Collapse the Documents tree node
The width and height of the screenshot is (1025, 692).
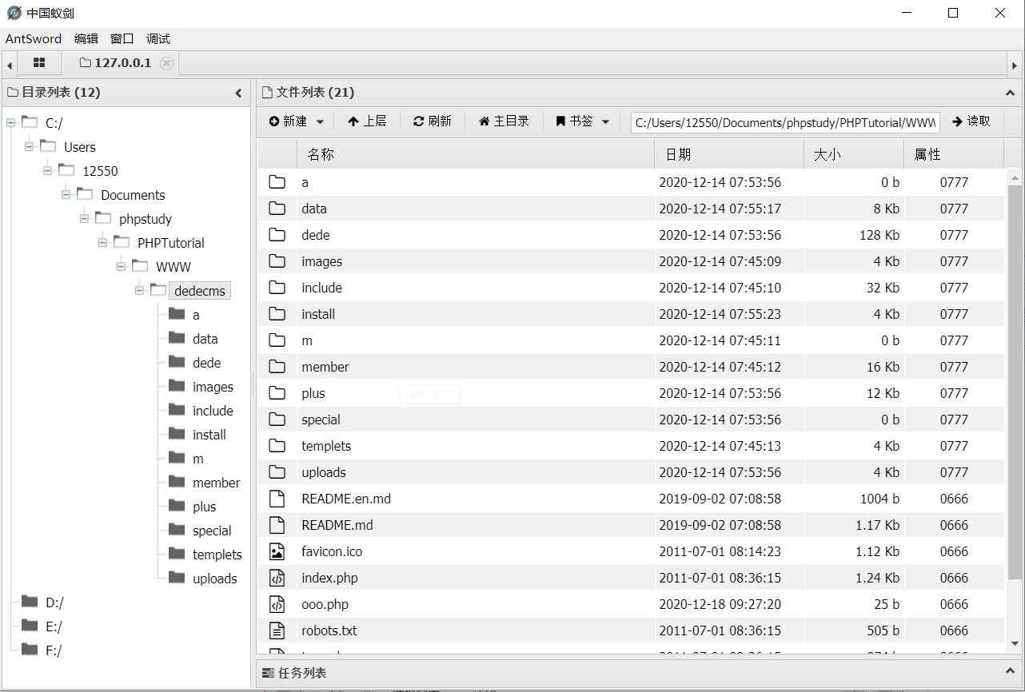pyautogui.click(x=66, y=195)
